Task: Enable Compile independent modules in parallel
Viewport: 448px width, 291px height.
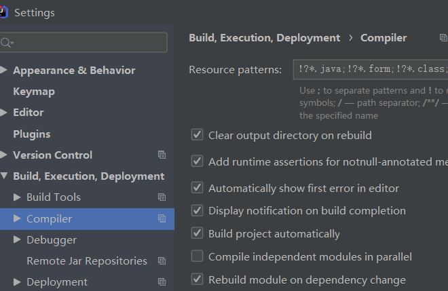Action: point(198,256)
